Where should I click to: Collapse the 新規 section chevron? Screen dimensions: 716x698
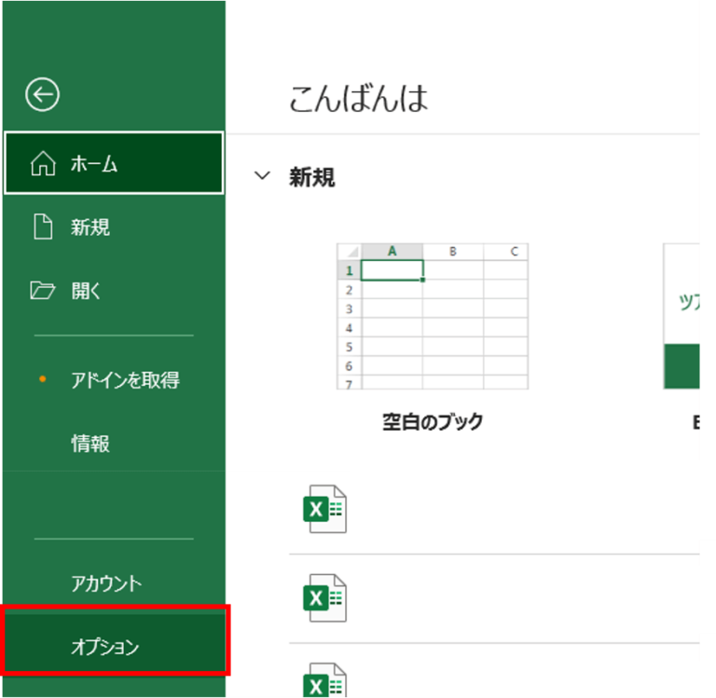262,176
